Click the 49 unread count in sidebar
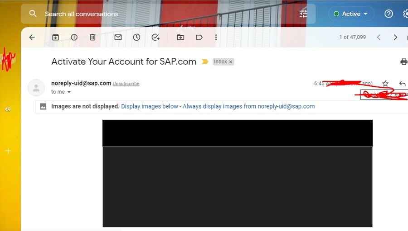This screenshot has width=408, height=231. [8, 109]
